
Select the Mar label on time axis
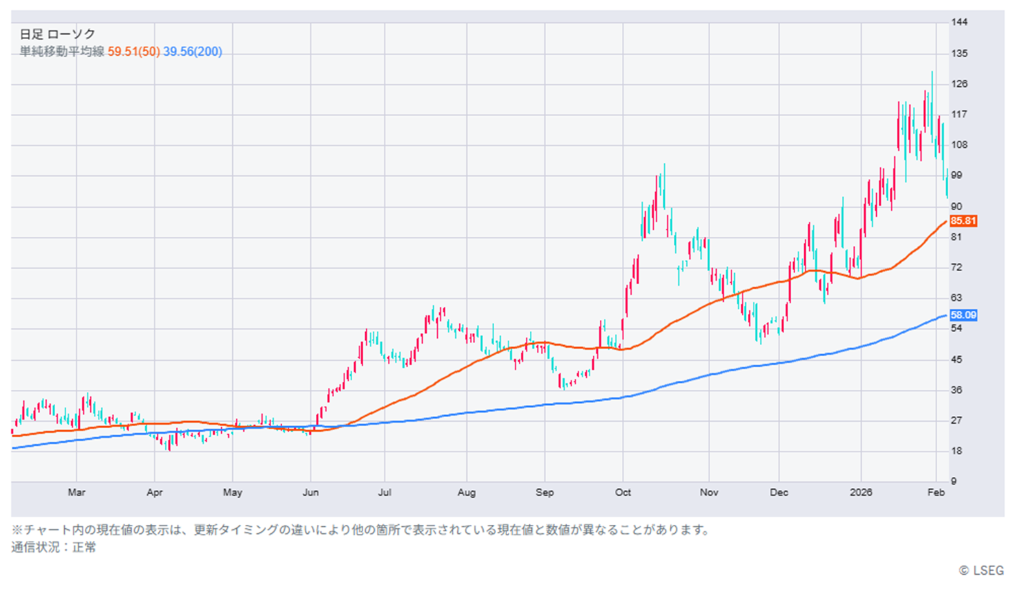77,492
